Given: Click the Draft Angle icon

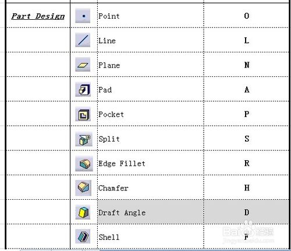Looking at the screenshot, I should (x=83, y=212).
